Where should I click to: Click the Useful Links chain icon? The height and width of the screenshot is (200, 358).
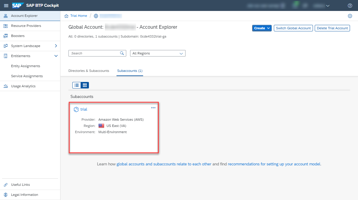click(5, 185)
